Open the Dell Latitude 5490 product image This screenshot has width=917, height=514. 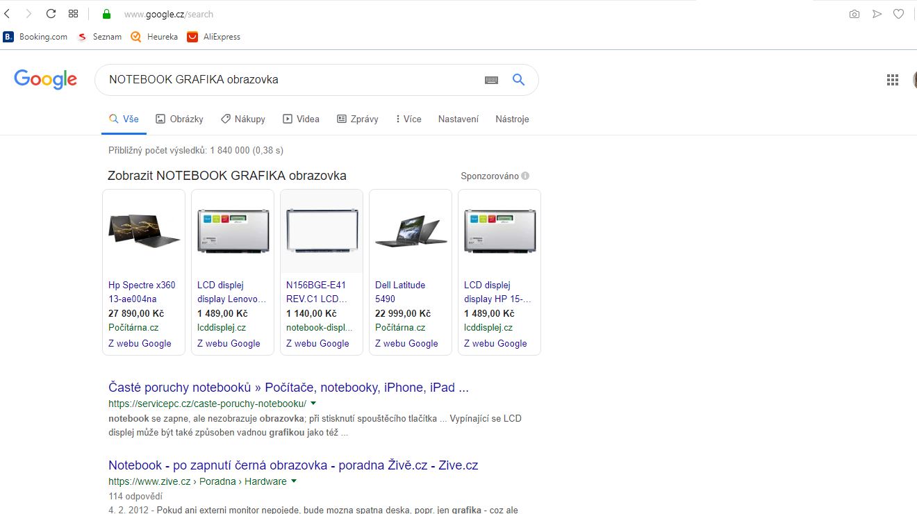411,231
